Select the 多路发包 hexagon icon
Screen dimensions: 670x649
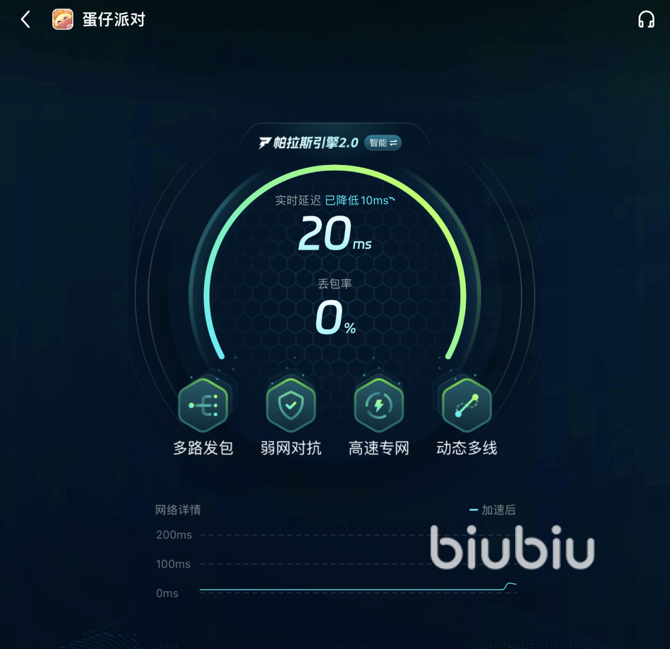click(203, 405)
